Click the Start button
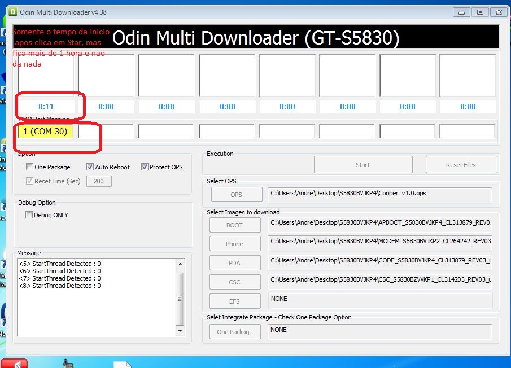511x368 pixels. coord(363,165)
